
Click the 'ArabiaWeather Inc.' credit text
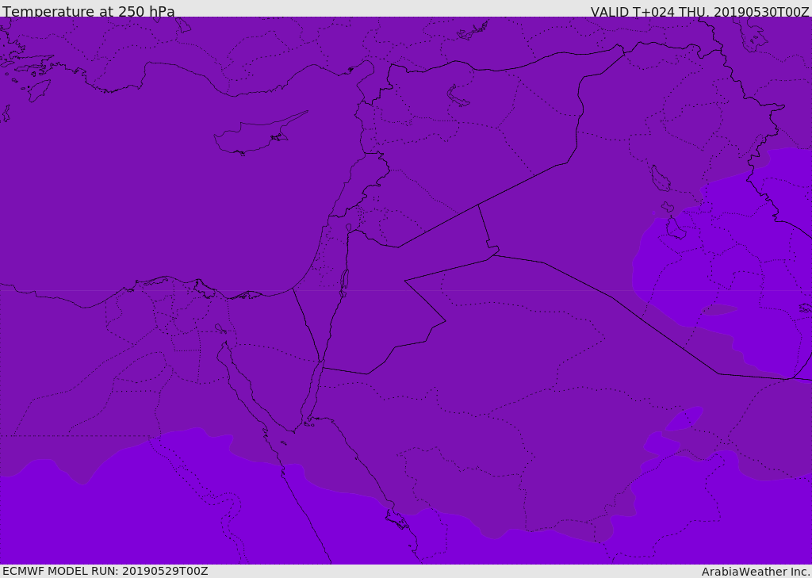click(756, 572)
